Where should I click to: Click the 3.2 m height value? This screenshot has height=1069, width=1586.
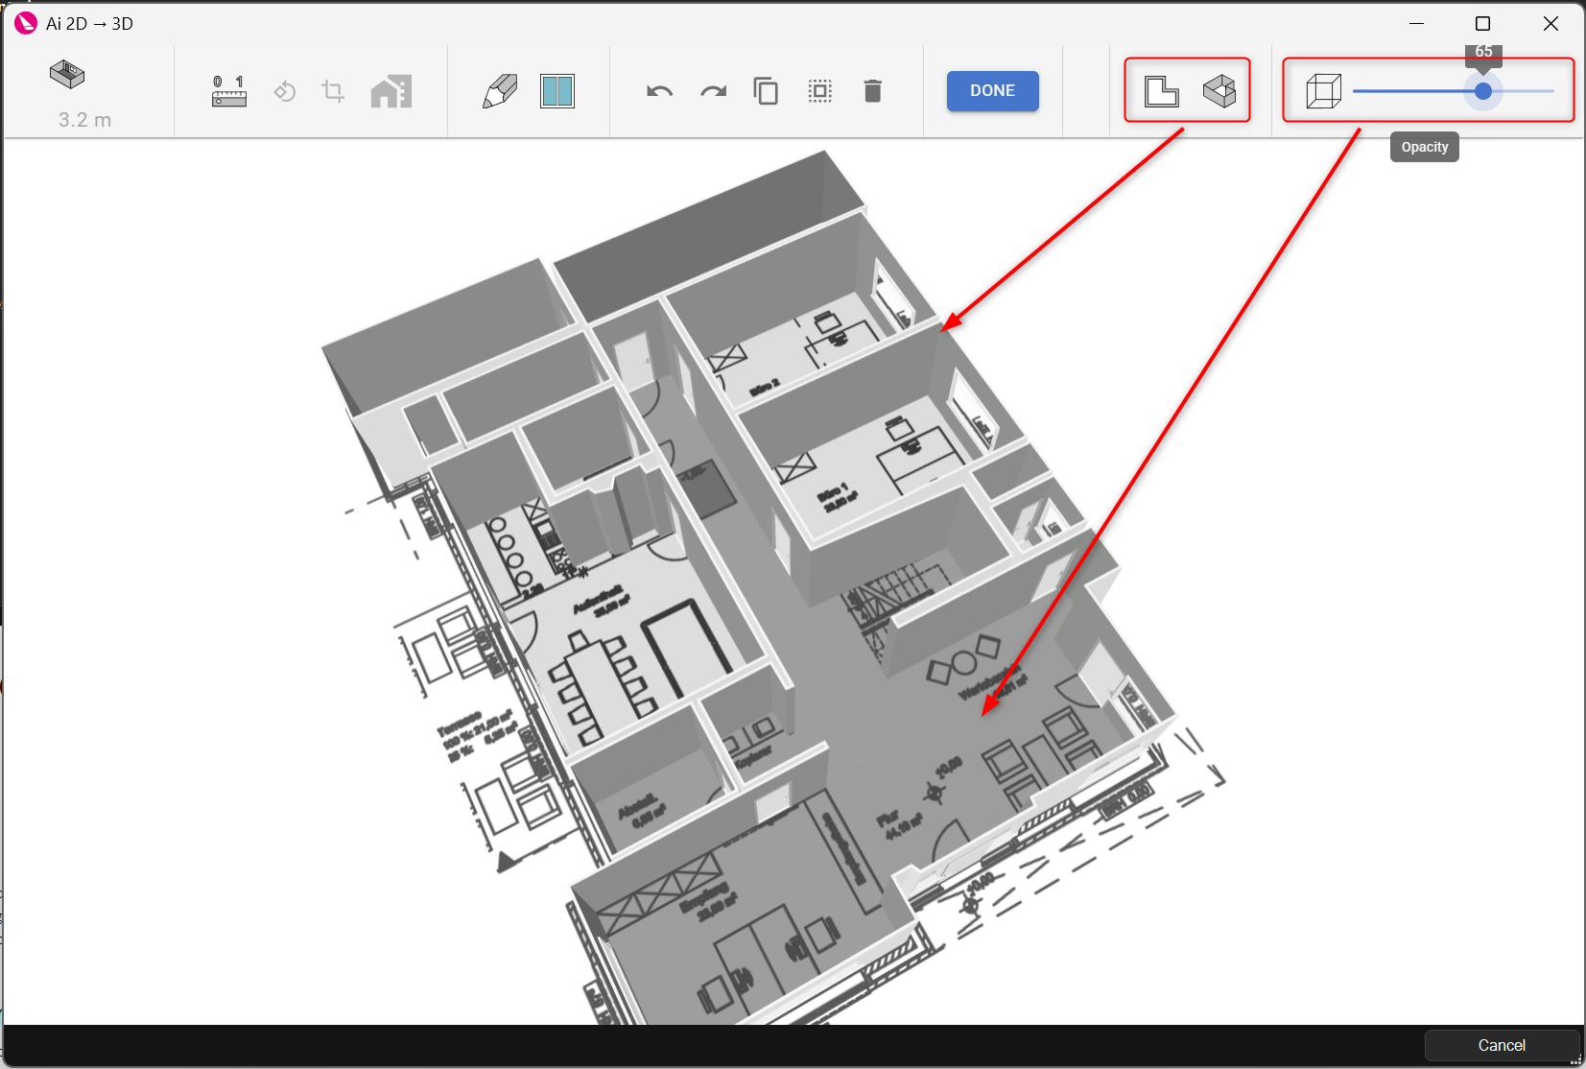84,120
